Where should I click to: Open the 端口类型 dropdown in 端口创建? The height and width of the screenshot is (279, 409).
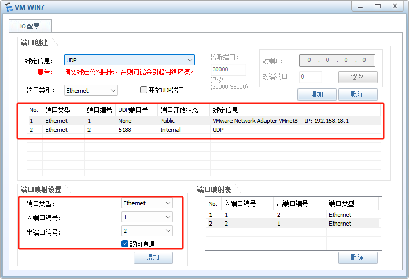(91, 91)
